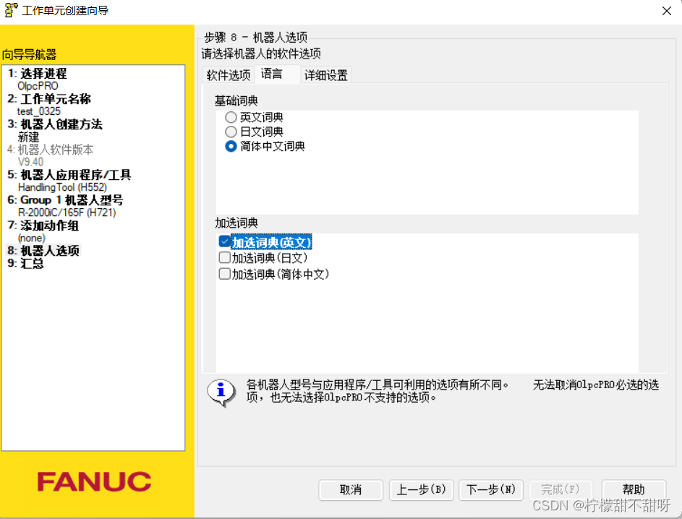Click the (none) text under step 7
This screenshot has height=519, width=682.
coord(31,239)
